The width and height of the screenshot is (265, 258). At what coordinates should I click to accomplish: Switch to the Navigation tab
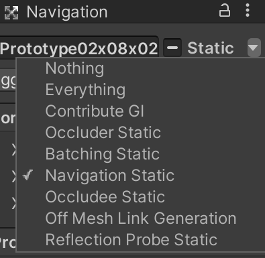(x=67, y=12)
